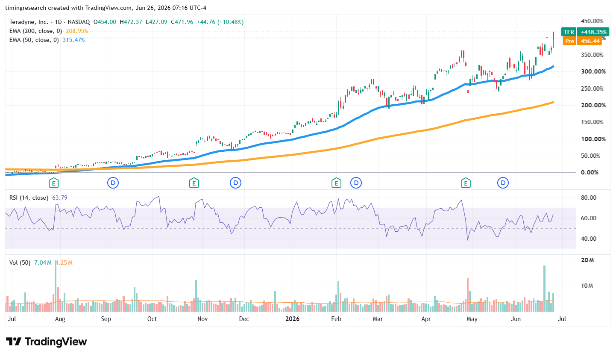Click the Nov label on time axis
This screenshot has width=616, height=357.
[x=202, y=319]
